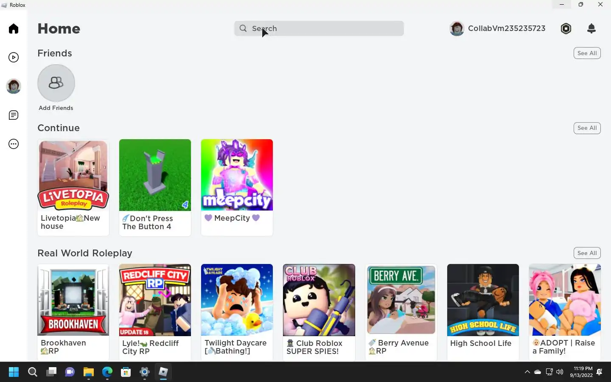Open the notifications bell
This screenshot has width=611, height=382.
coord(591,28)
